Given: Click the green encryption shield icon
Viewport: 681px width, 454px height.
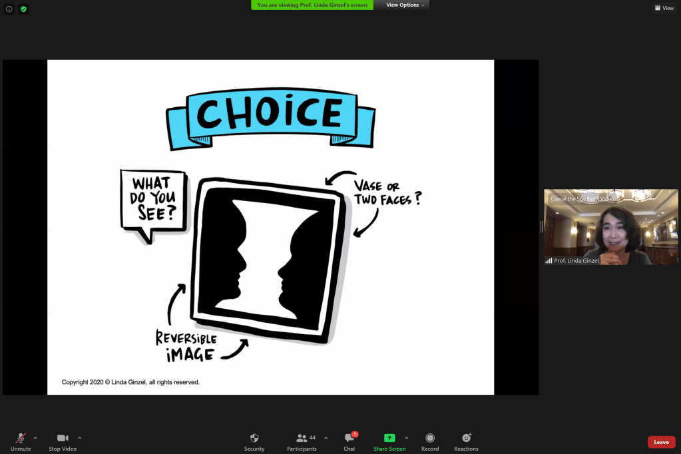Looking at the screenshot, I should point(24,9).
